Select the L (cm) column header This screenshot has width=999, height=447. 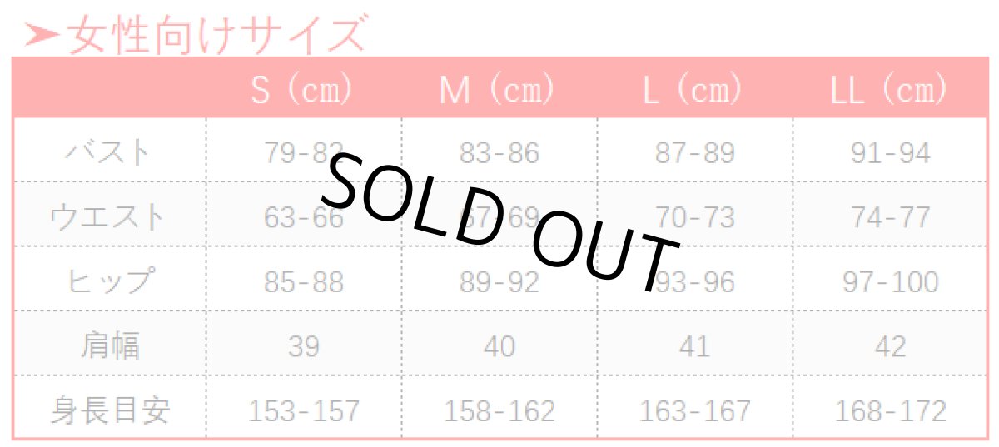point(693,90)
